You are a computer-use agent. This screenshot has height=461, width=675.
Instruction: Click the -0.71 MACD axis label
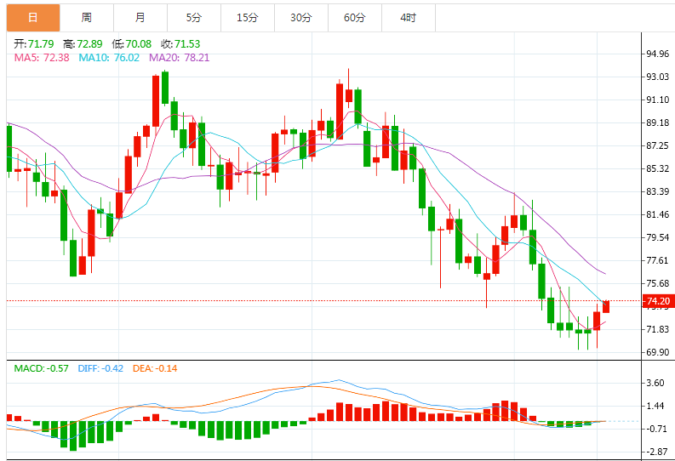(657, 430)
